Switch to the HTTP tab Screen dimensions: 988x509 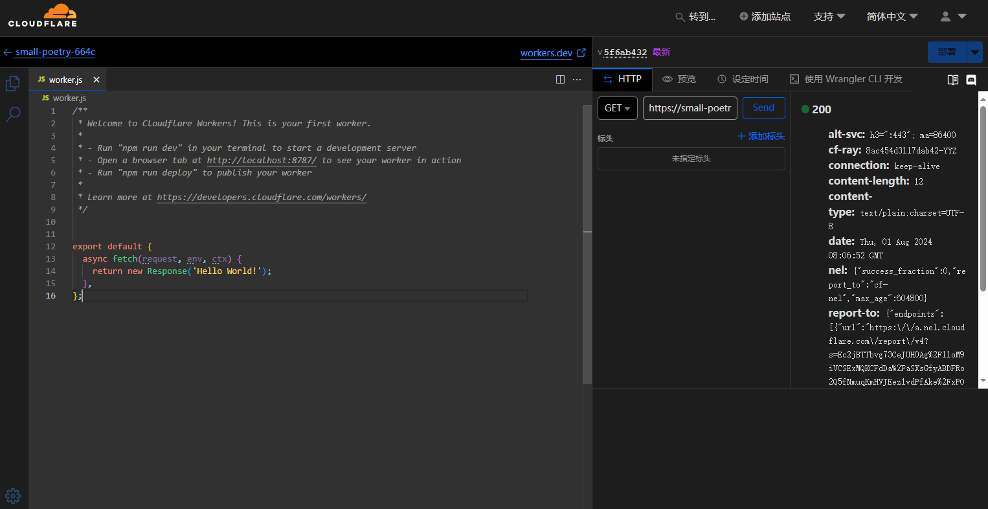[622, 79]
